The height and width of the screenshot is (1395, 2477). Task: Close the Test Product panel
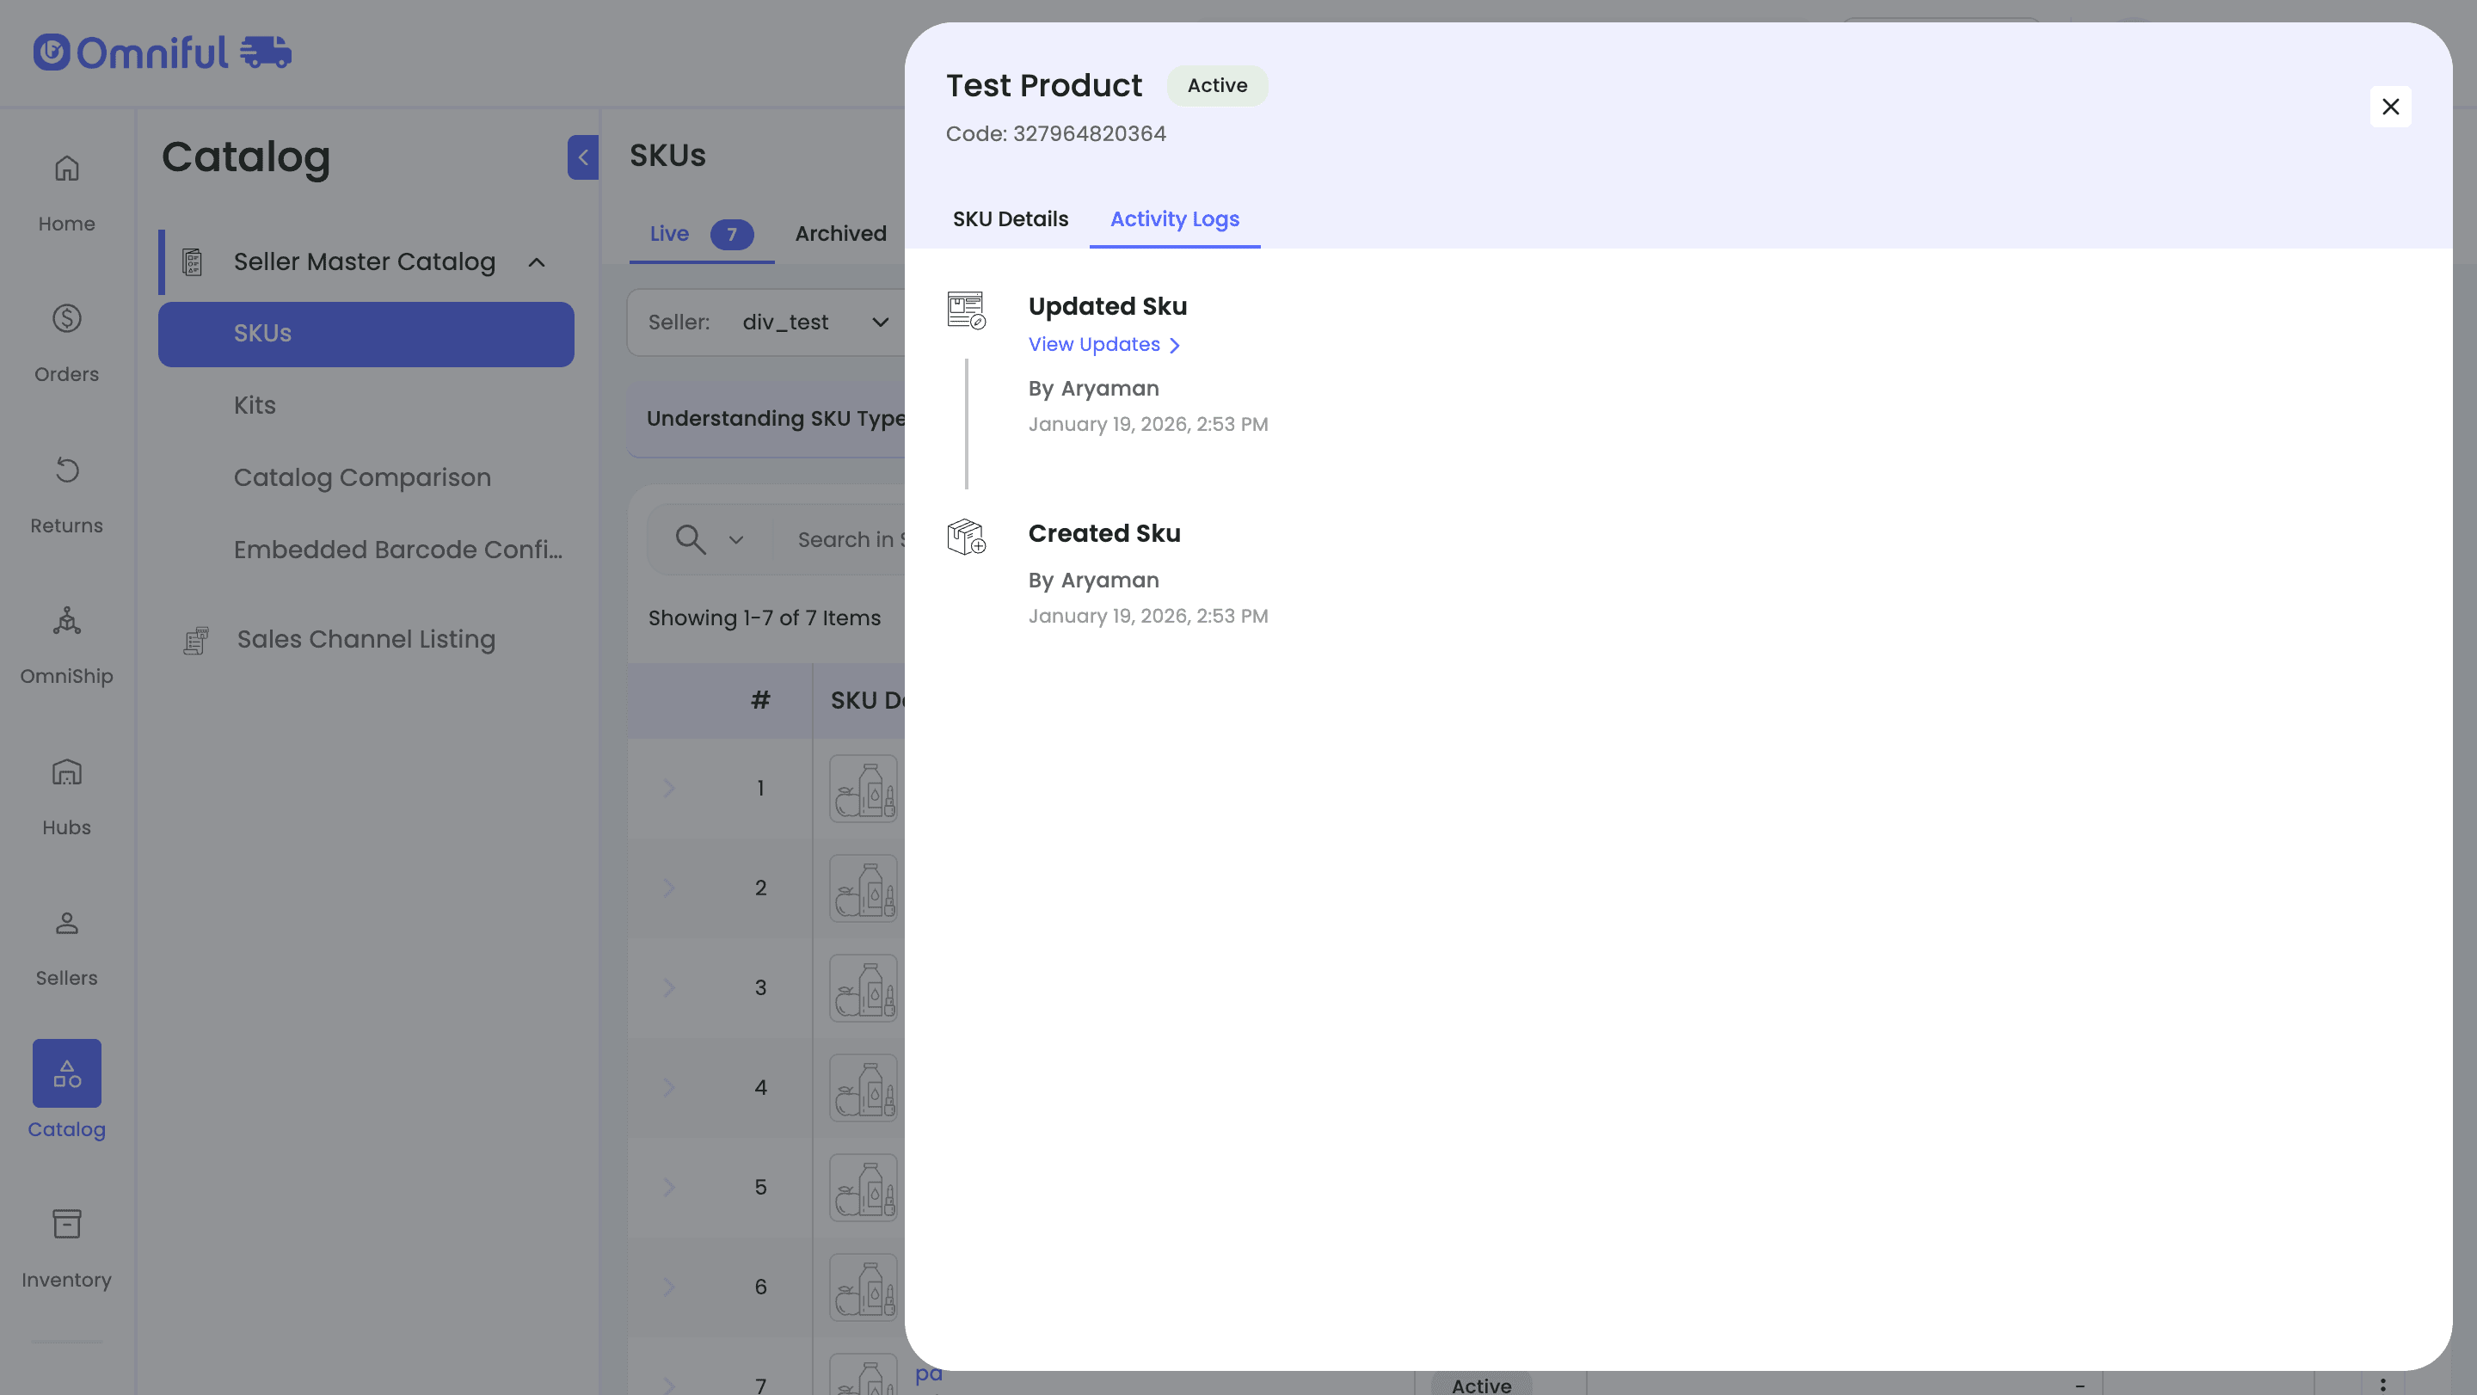point(2389,107)
